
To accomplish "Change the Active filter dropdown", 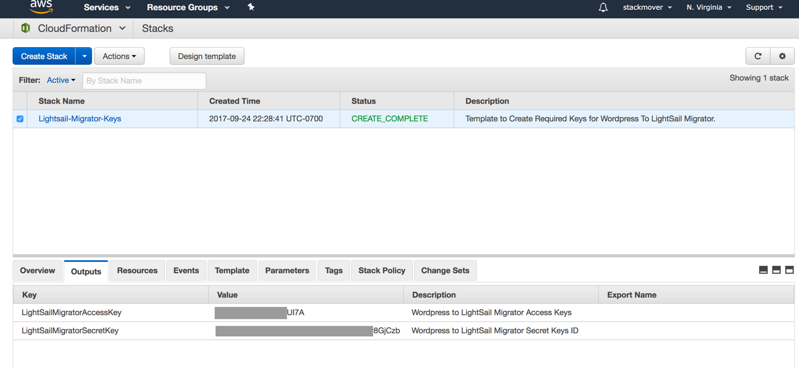I will 61,81.
